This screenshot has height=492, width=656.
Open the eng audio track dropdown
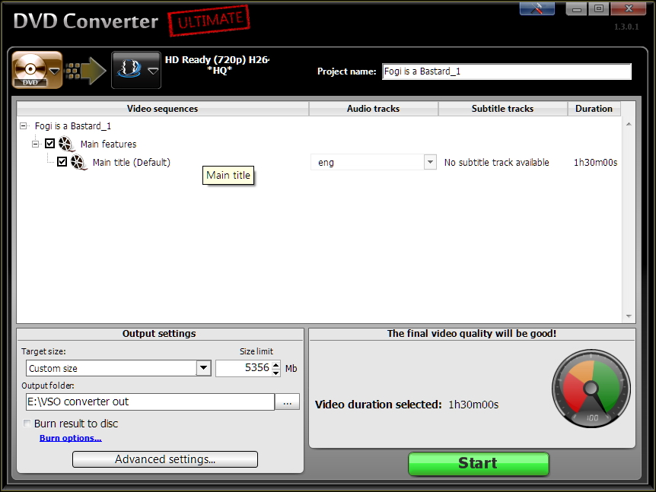click(430, 162)
